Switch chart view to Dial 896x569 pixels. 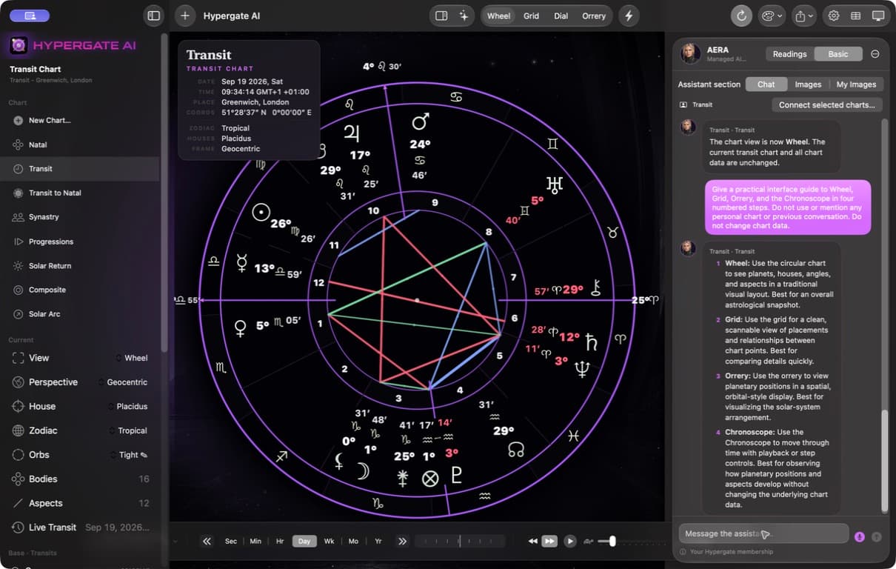561,16
